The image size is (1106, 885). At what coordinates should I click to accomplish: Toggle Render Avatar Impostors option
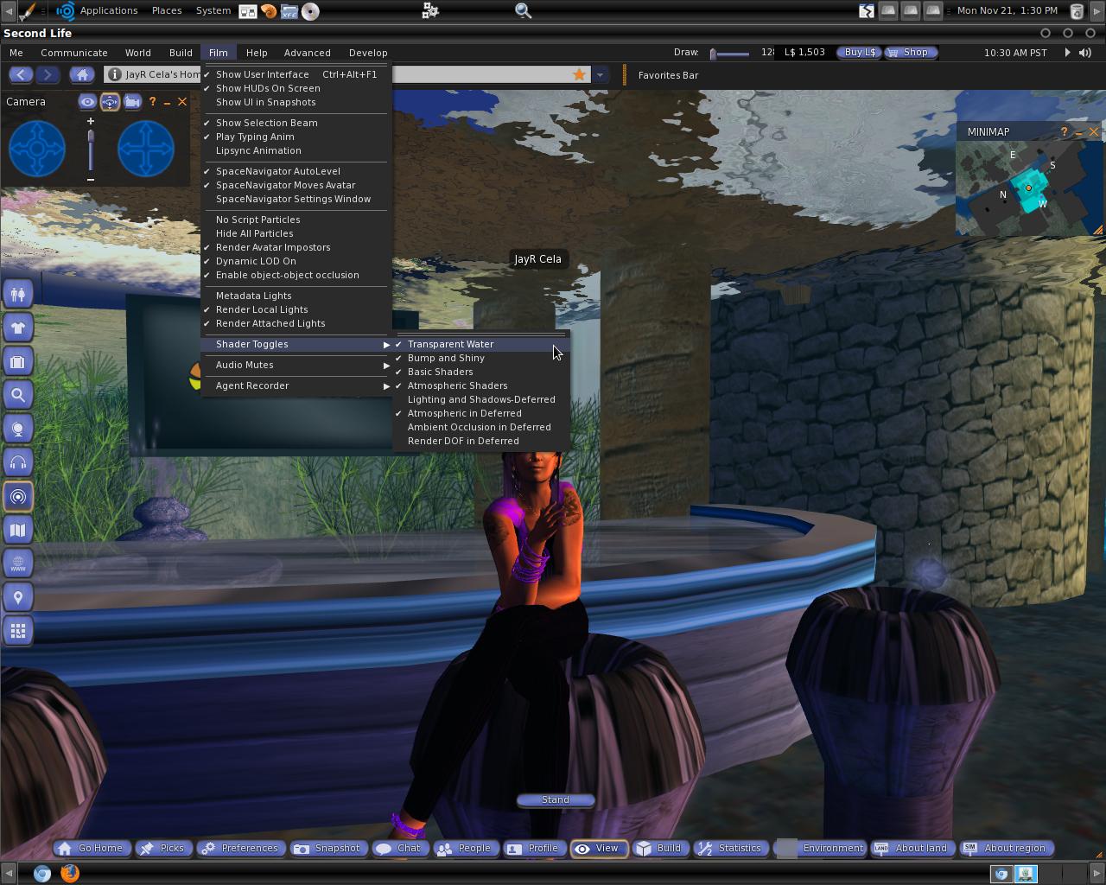pos(296,247)
